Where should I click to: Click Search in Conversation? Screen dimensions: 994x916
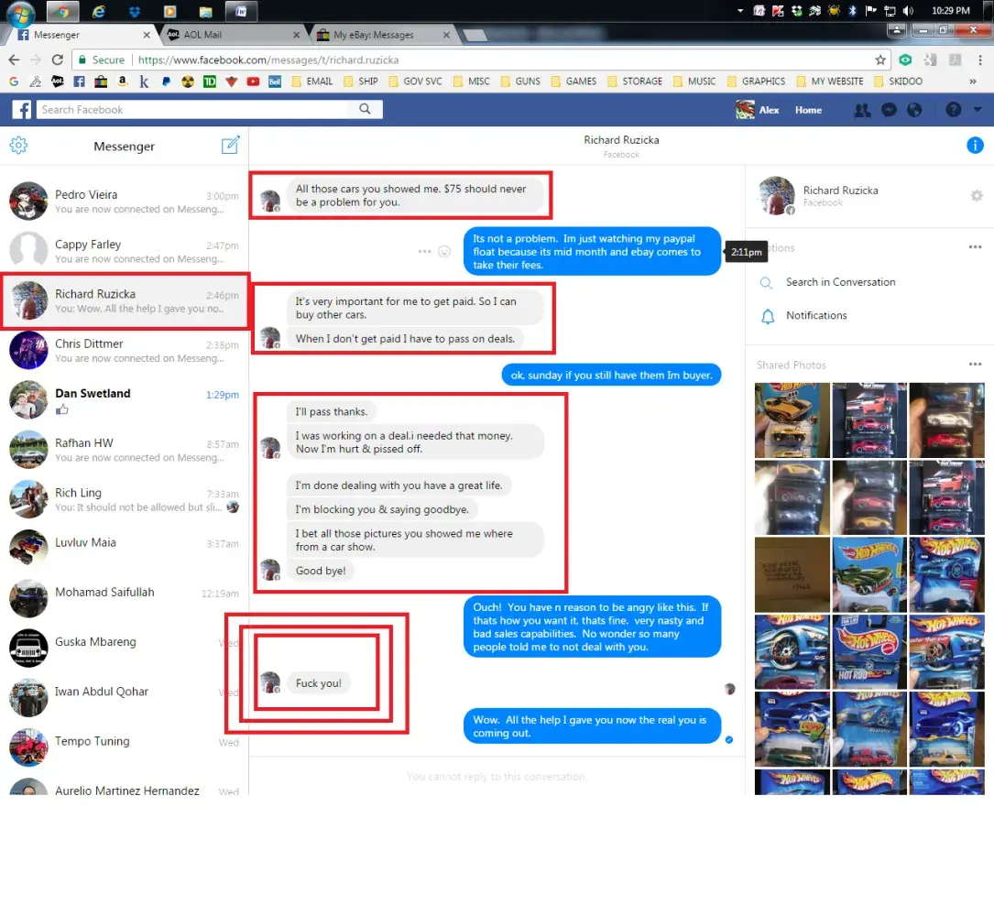point(840,282)
